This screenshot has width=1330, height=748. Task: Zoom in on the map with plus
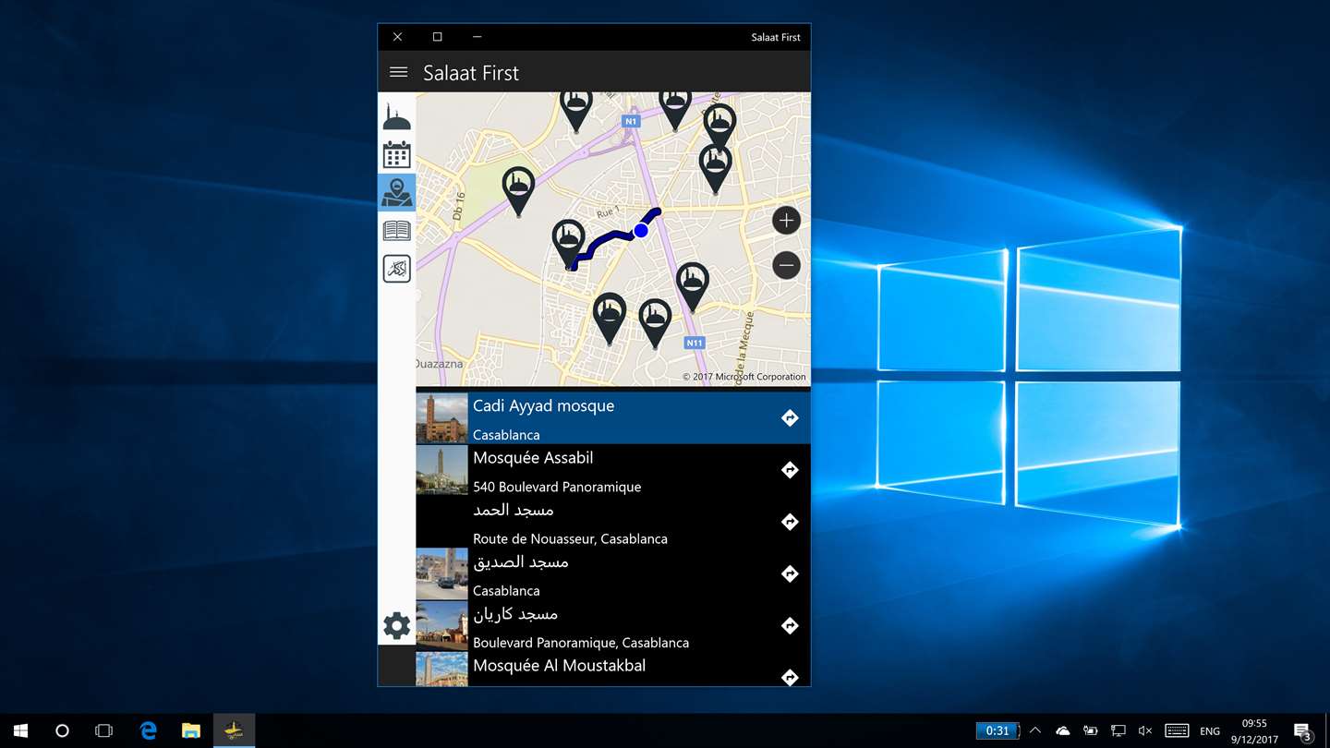click(786, 221)
